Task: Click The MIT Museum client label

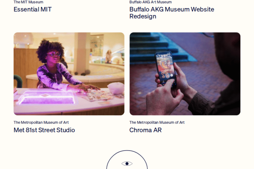Action: tap(28, 2)
